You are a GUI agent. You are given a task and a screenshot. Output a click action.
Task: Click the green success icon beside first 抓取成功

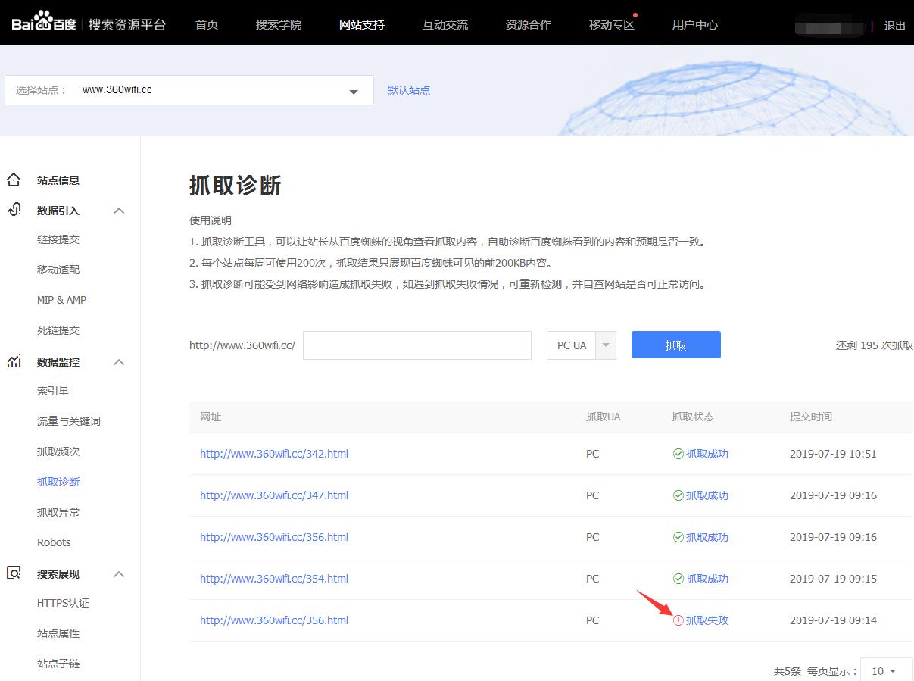coord(680,454)
